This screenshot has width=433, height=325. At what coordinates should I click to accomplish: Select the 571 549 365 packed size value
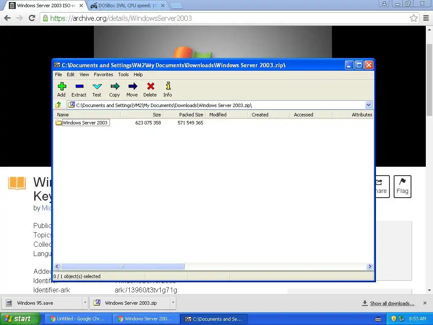tap(190, 123)
